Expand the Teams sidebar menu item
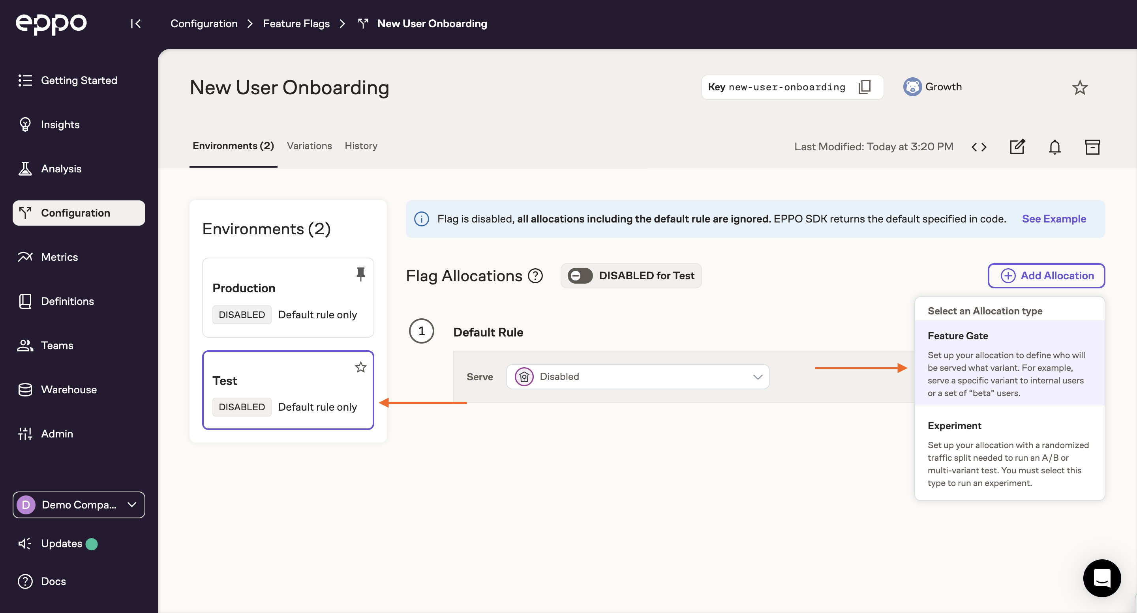The image size is (1137, 613). (57, 346)
